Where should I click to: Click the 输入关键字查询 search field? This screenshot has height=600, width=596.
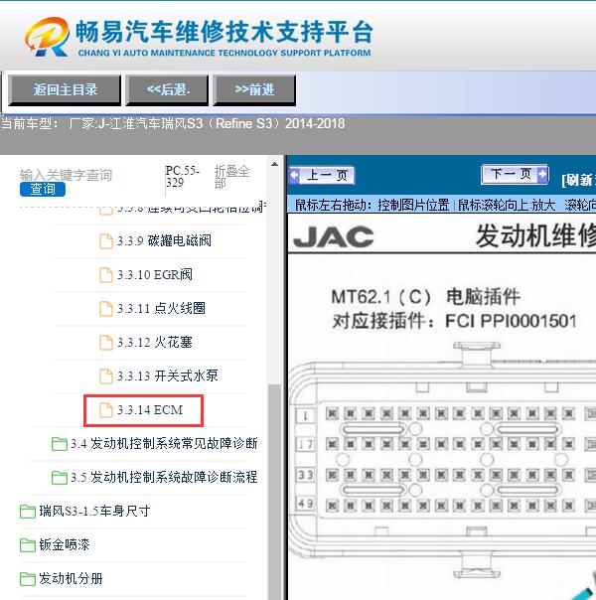coord(66,175)
